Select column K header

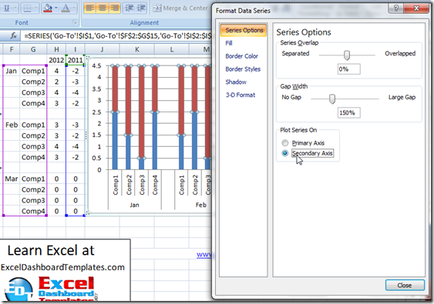coord(136,49)
